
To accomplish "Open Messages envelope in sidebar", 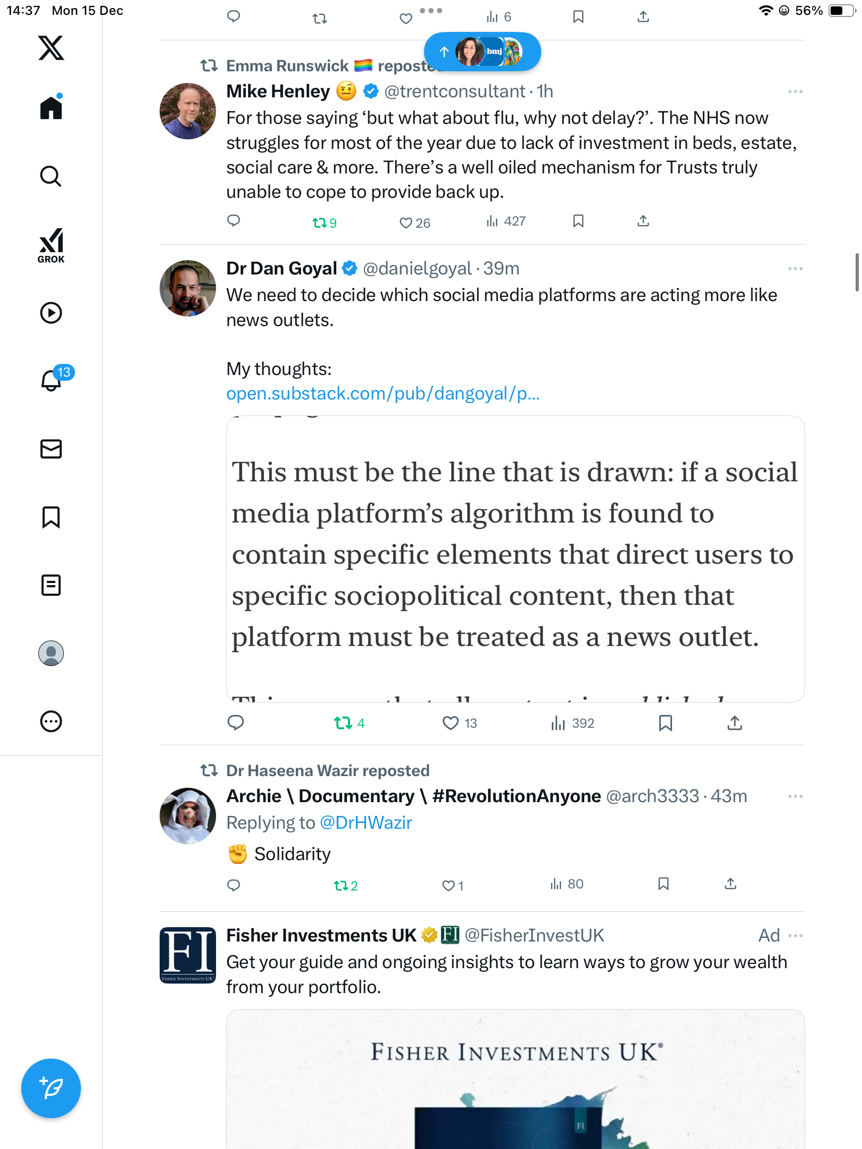I will point(51,449).
